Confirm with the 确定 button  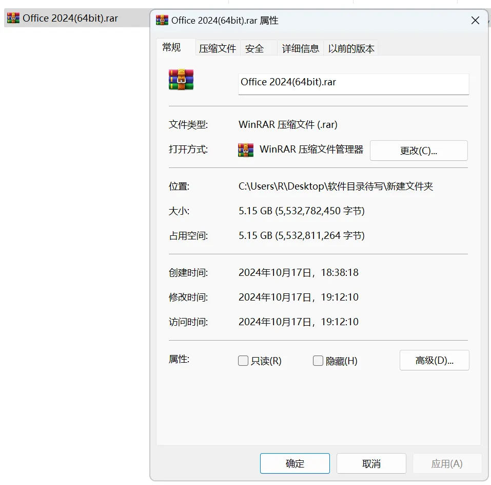pyautogui.click(x=294, y=463)
